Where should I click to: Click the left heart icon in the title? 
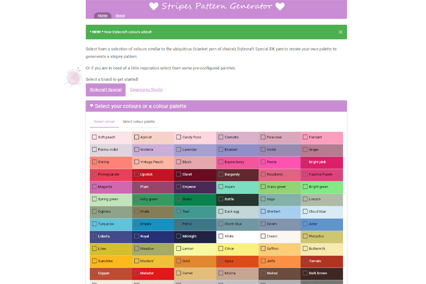(154, 6)
